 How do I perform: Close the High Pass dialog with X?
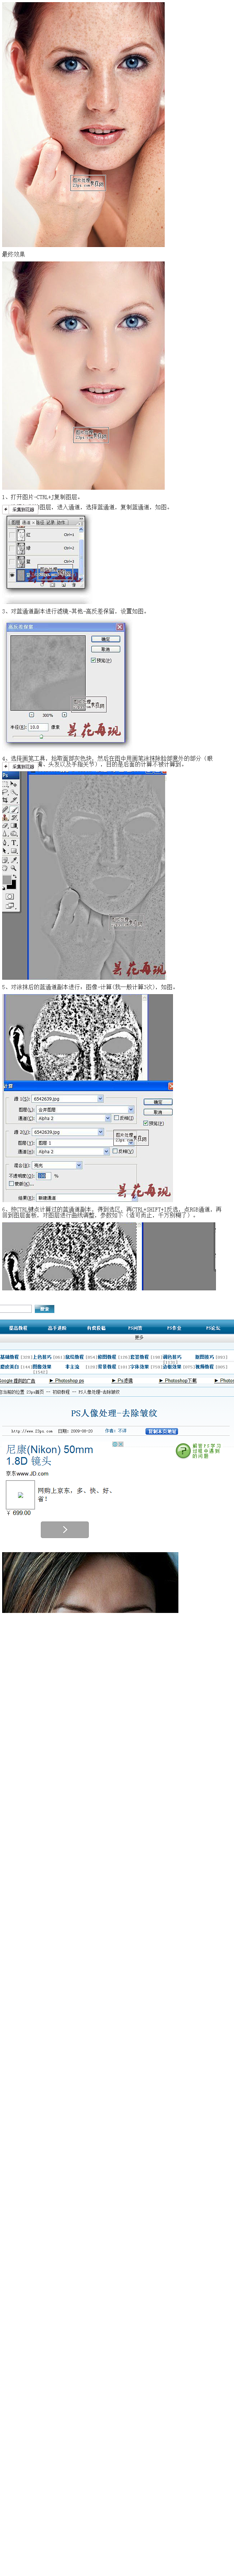[120, 627]
